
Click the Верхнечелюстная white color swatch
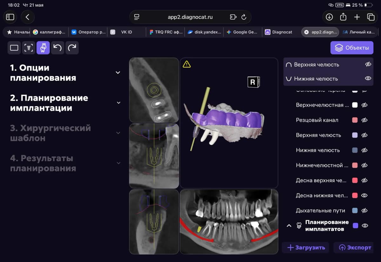click(355, 105)
